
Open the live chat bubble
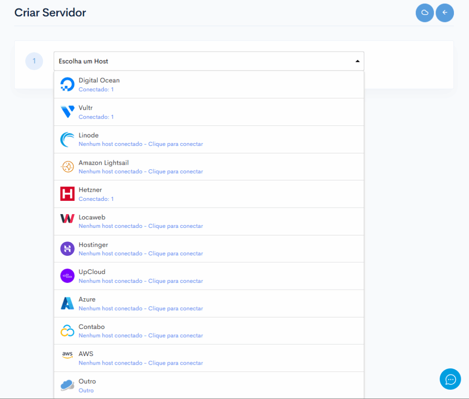(x=450, y=379)
